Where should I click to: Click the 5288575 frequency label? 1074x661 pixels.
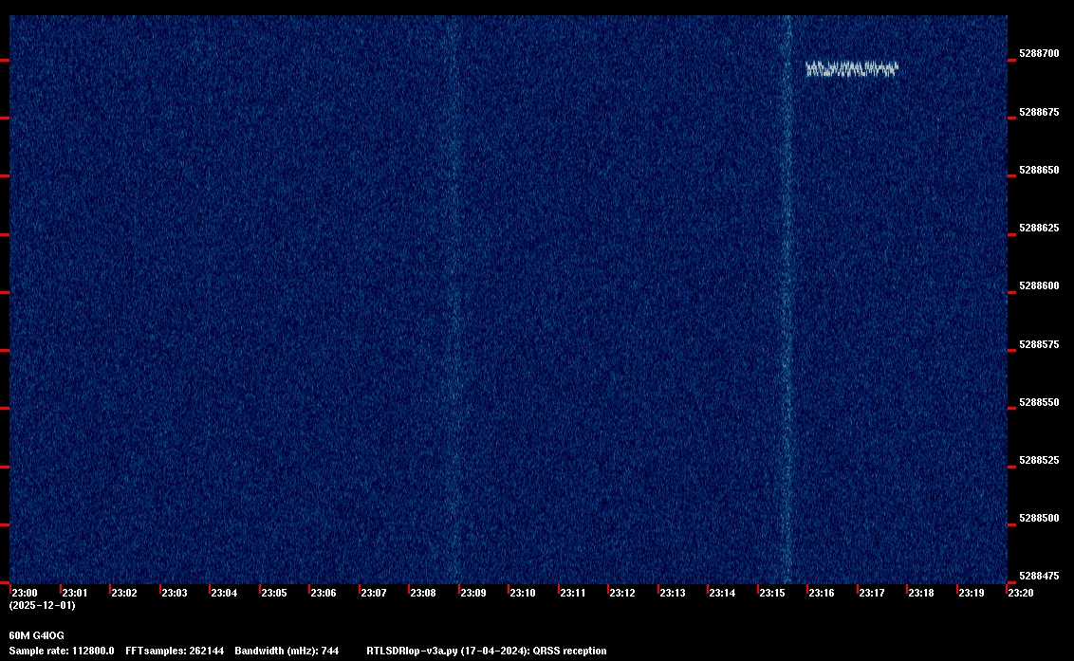1039,344
